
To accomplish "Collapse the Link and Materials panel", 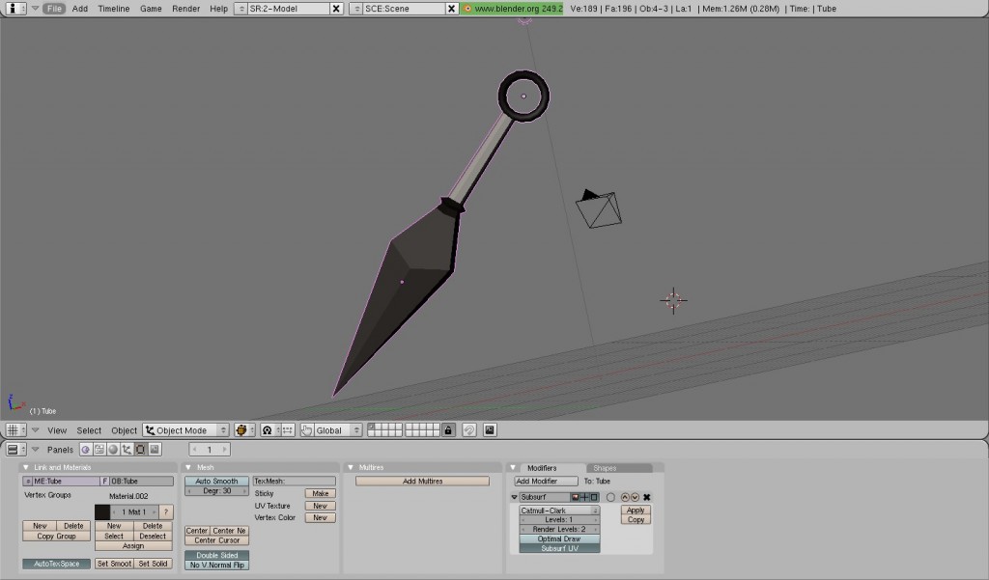I will 26,468.
